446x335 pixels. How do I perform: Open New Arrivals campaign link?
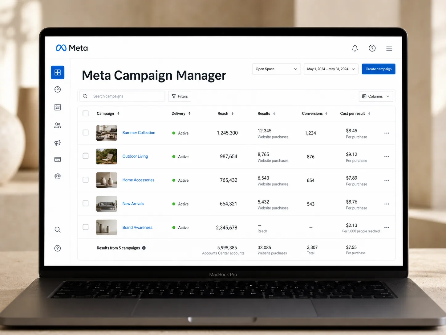[x=133, y=204]
